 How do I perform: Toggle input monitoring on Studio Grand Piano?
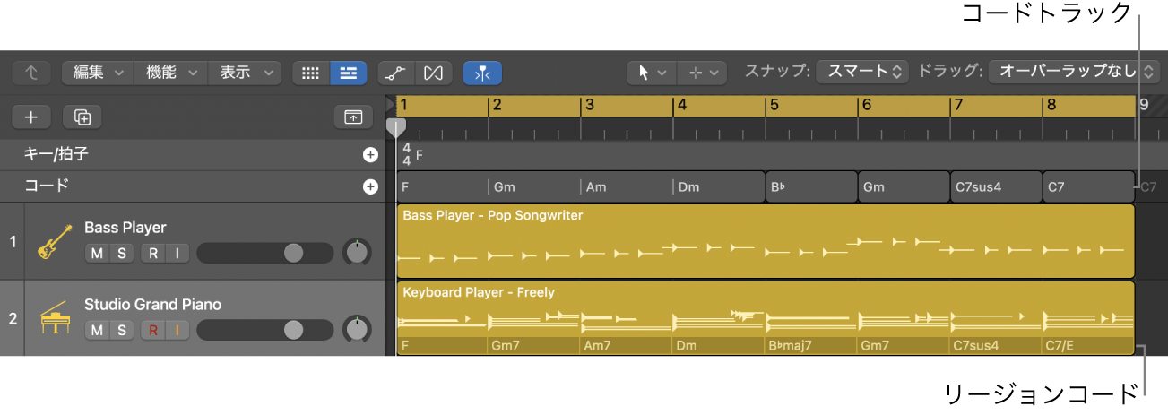coord(177,331)
